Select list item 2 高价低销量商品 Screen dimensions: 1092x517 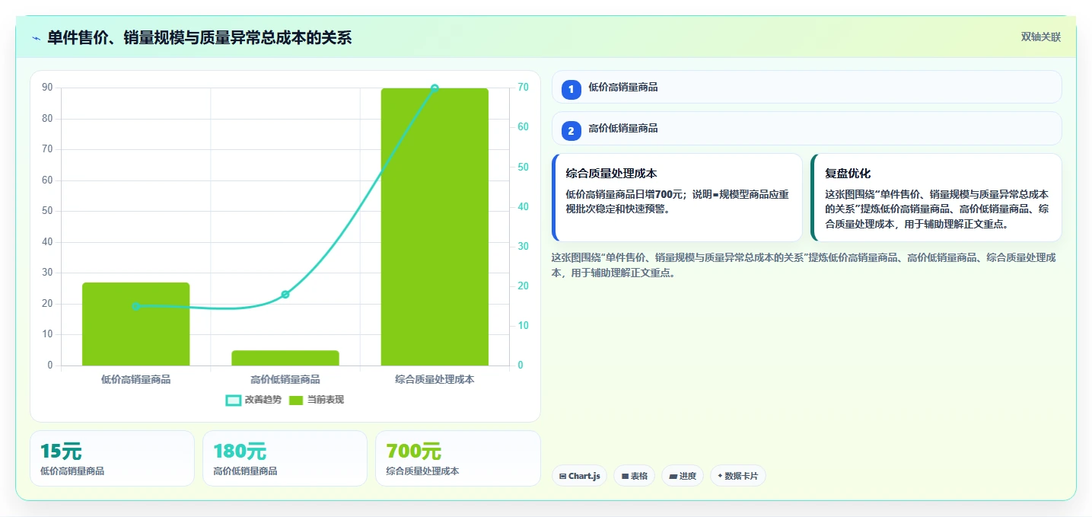[807, 128]
